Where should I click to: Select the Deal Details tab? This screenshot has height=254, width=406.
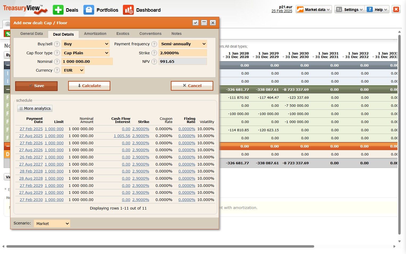[x=63, y=34]
